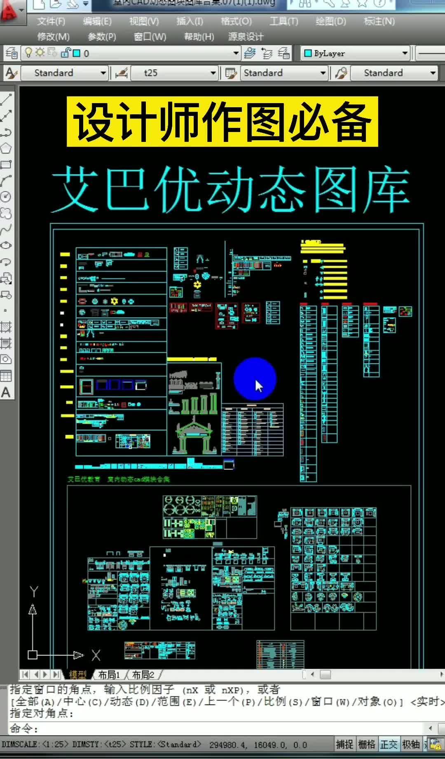Viewport: 445px width, 759px height.
Task: Toggle 栅格 grid display
Action: pyautogui.click(x=367, y=744)
